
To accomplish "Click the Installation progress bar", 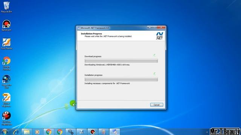I will (x=121, y=79).
